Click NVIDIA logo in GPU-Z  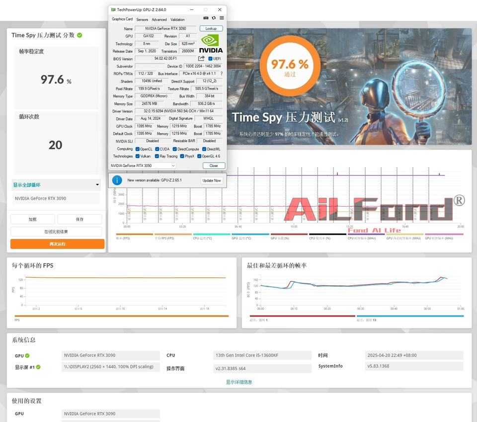click(x=211, y=44)
